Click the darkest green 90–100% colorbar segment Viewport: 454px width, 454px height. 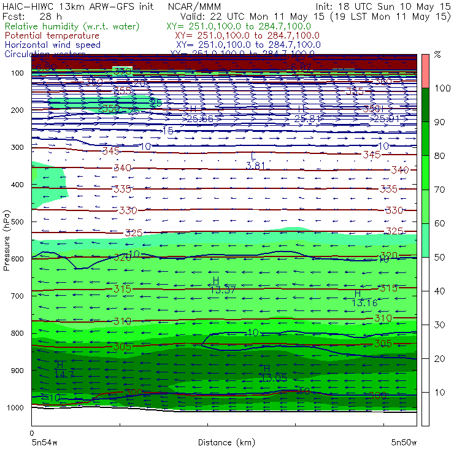click(425, 105)
